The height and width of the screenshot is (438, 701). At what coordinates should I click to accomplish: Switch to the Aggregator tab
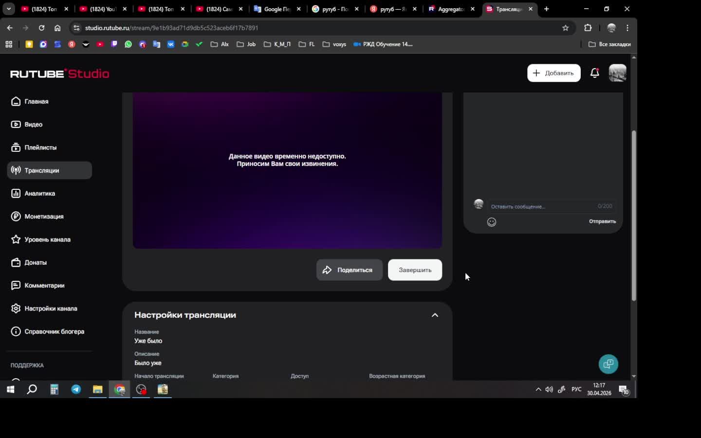point(451,9)
